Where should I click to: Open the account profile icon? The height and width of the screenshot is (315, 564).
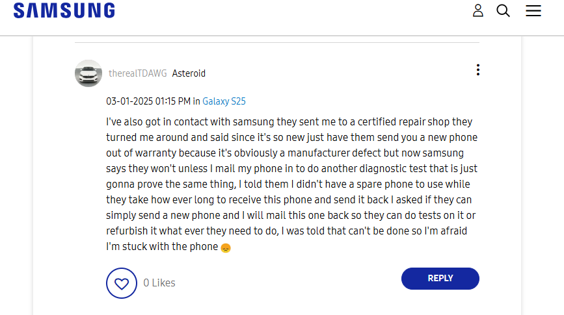[x=478, y=10]
